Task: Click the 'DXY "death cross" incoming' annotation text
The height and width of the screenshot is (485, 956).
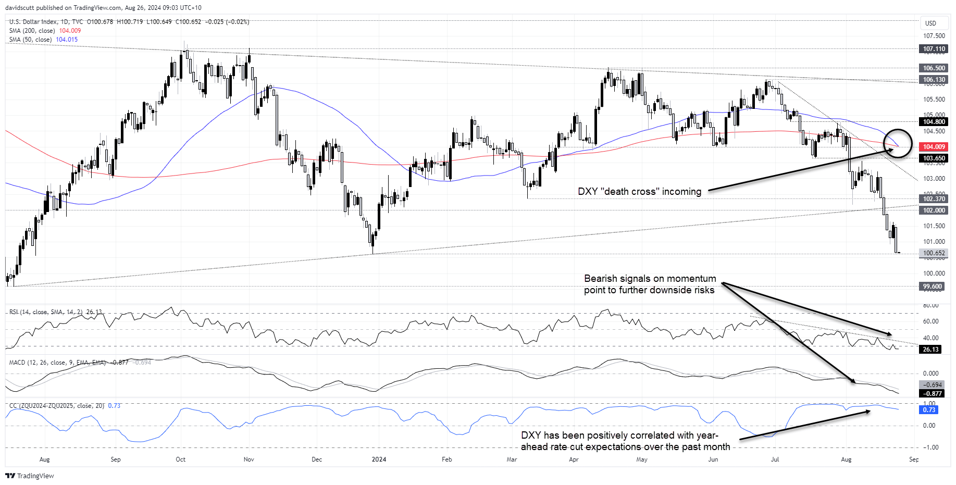Action: [x=640, y=192]
